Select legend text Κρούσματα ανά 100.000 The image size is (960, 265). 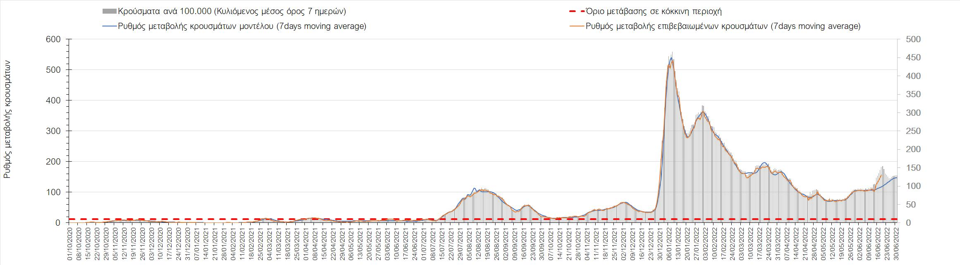click(232, 12)
